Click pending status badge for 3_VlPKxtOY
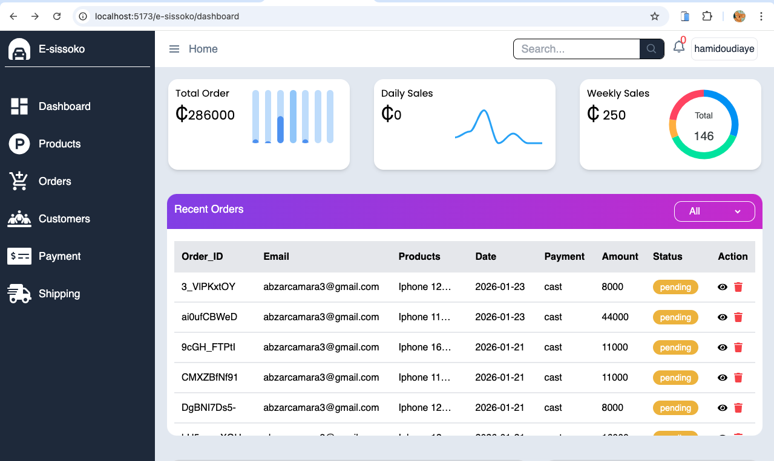This screenshot has height=461, width=774. pos(675,287)
